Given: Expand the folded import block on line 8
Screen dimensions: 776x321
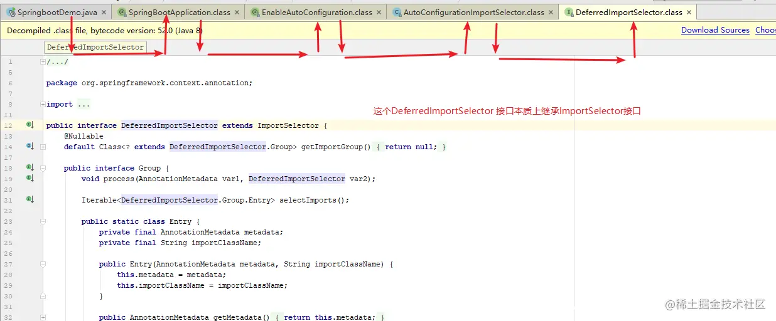Looking at the screenshot, I should pyautogui.click(x=43, y=104).
